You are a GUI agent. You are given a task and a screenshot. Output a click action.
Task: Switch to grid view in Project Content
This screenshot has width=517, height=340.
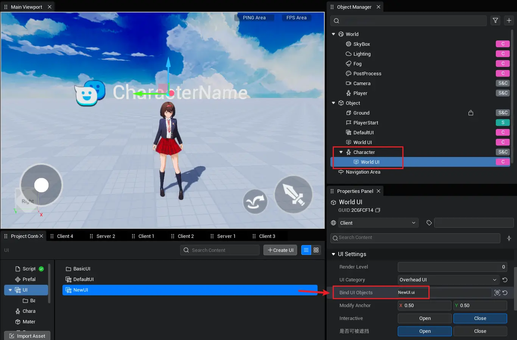316,250
